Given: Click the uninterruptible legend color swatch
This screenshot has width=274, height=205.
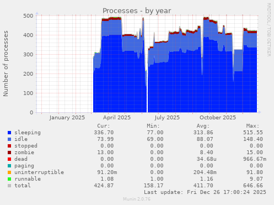Looking at the screenshot, I should pyautogui.click(x=9, y=172).
